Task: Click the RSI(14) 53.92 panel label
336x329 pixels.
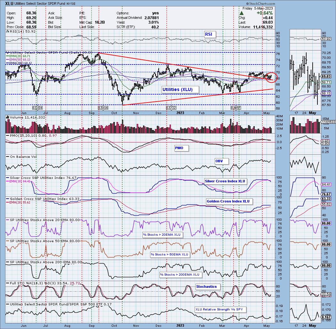Action: click(x=22, y=31)
